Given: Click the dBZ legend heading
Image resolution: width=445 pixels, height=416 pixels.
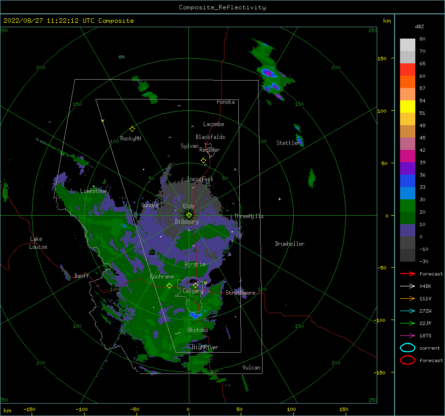Looking at the screenshot, I should point(419,27).
